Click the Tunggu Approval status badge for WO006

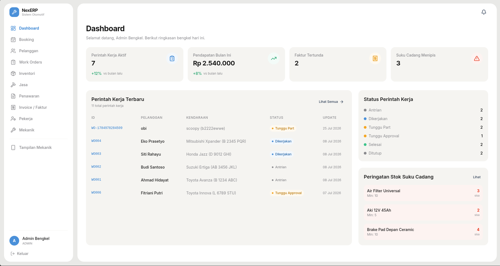point(287,193)
